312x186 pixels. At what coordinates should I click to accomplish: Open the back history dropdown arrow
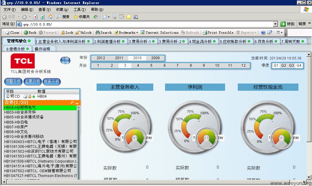click(x=19, y=17)
